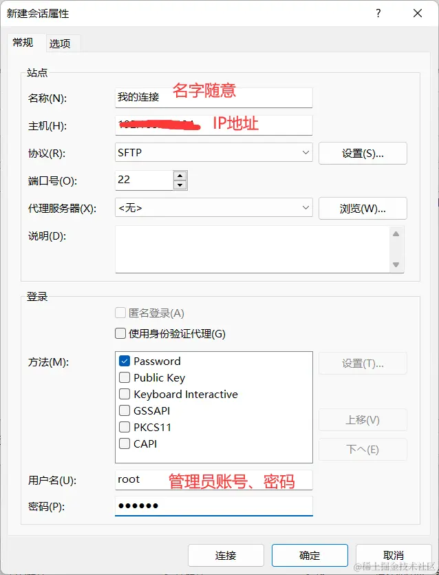
Task: Click the 名称(N) input field
Action: tap(213, 98)
